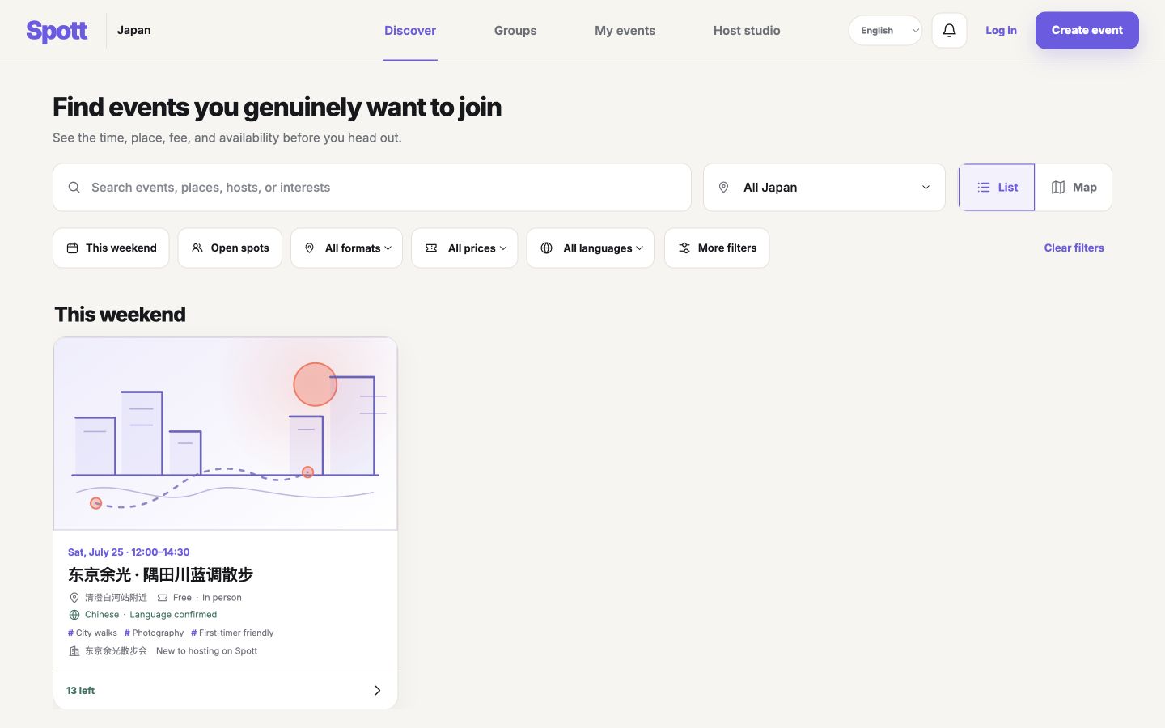Go to Host studio tab

coord(747,31)
